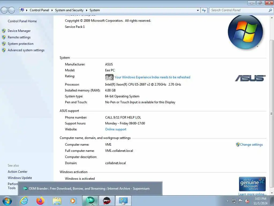Open the ASUS Online support link
The width and height of the screenshot is (274, 206).
(116, 129)
